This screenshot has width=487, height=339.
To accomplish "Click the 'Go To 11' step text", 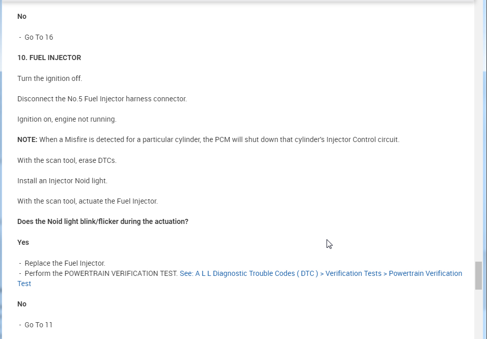I will (38, 325).
